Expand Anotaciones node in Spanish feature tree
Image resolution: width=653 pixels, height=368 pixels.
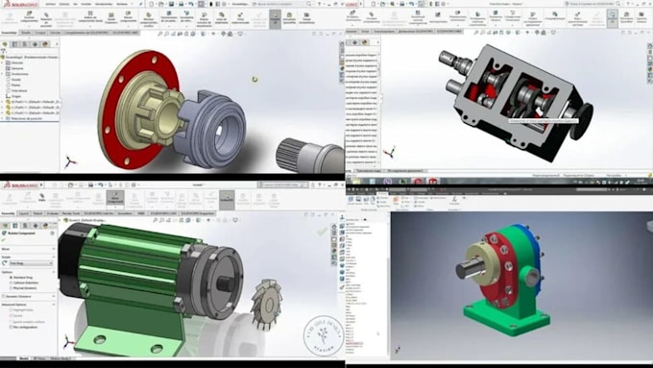point(3,74)
